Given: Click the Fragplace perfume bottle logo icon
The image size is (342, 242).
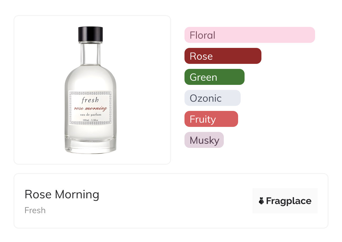Looking at the screenshot, I should 261,201.
